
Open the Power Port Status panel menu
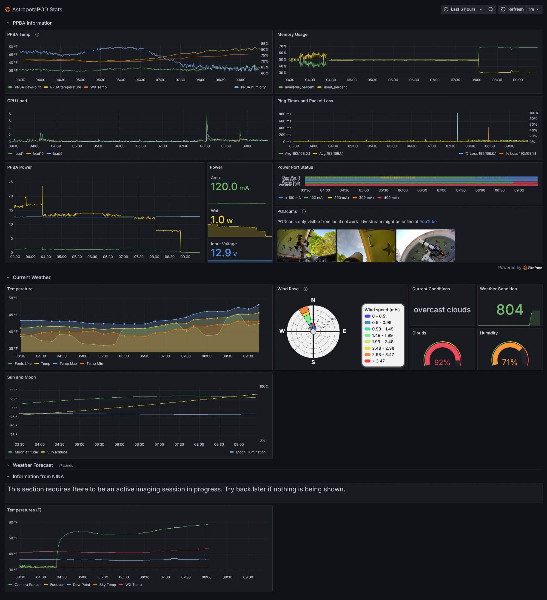click(295, 167)
